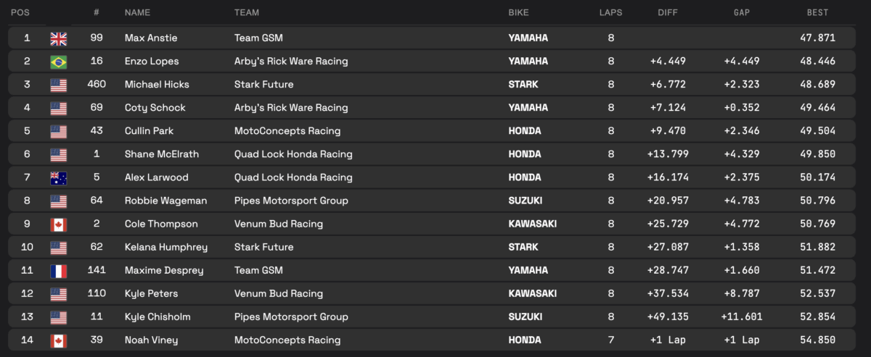Sort by the TEAM column header
Viewport: 871px width, 357px height.
pyautogui.click(x=247, y=12)
